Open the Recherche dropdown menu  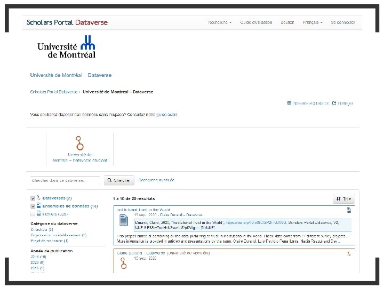click(220, 22)
